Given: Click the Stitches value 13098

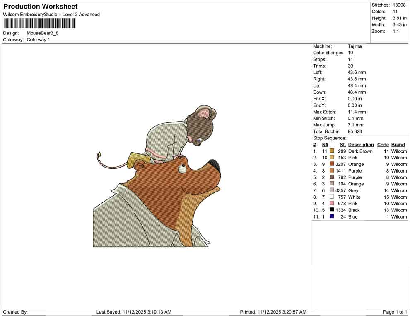Looking at the screenshot, I should (x=399, y=5).
